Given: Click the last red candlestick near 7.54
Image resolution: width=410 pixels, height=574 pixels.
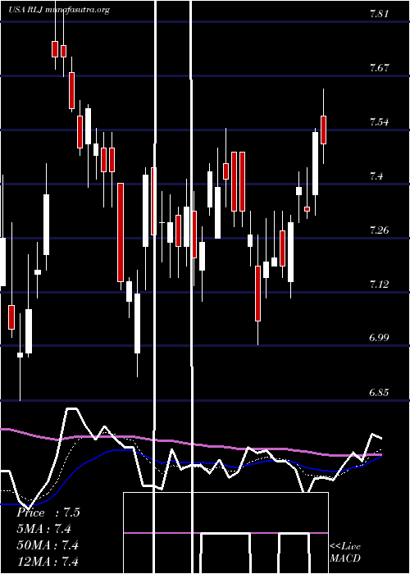Looking at the screenshot, I should coord(323,130).
